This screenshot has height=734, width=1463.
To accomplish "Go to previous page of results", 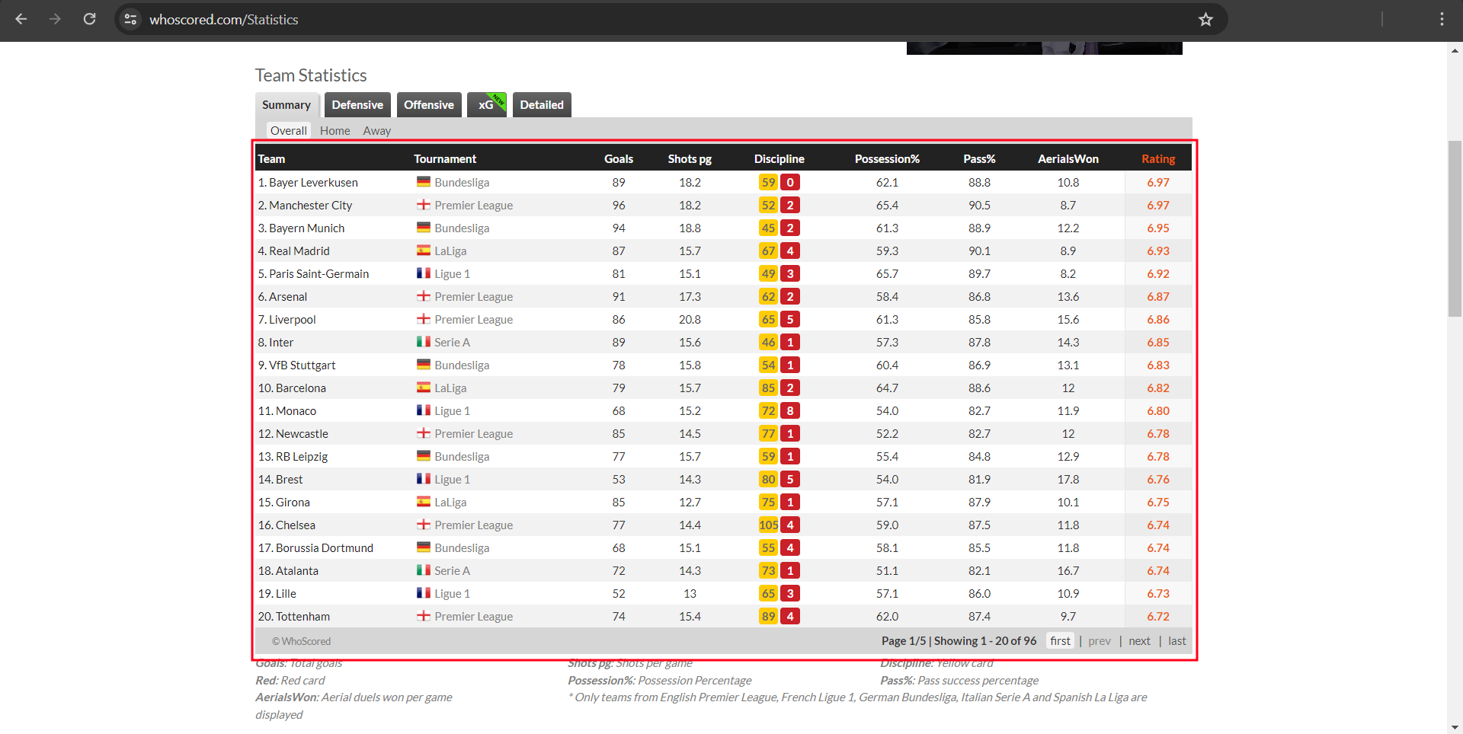I will pos(1100,641).
